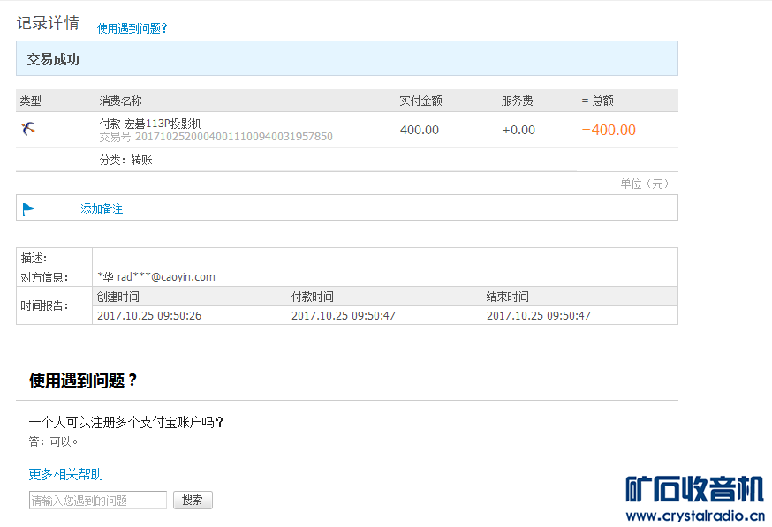
Task: Click the bold 使用遇到问题? section heading
Action: pos(83,380)
